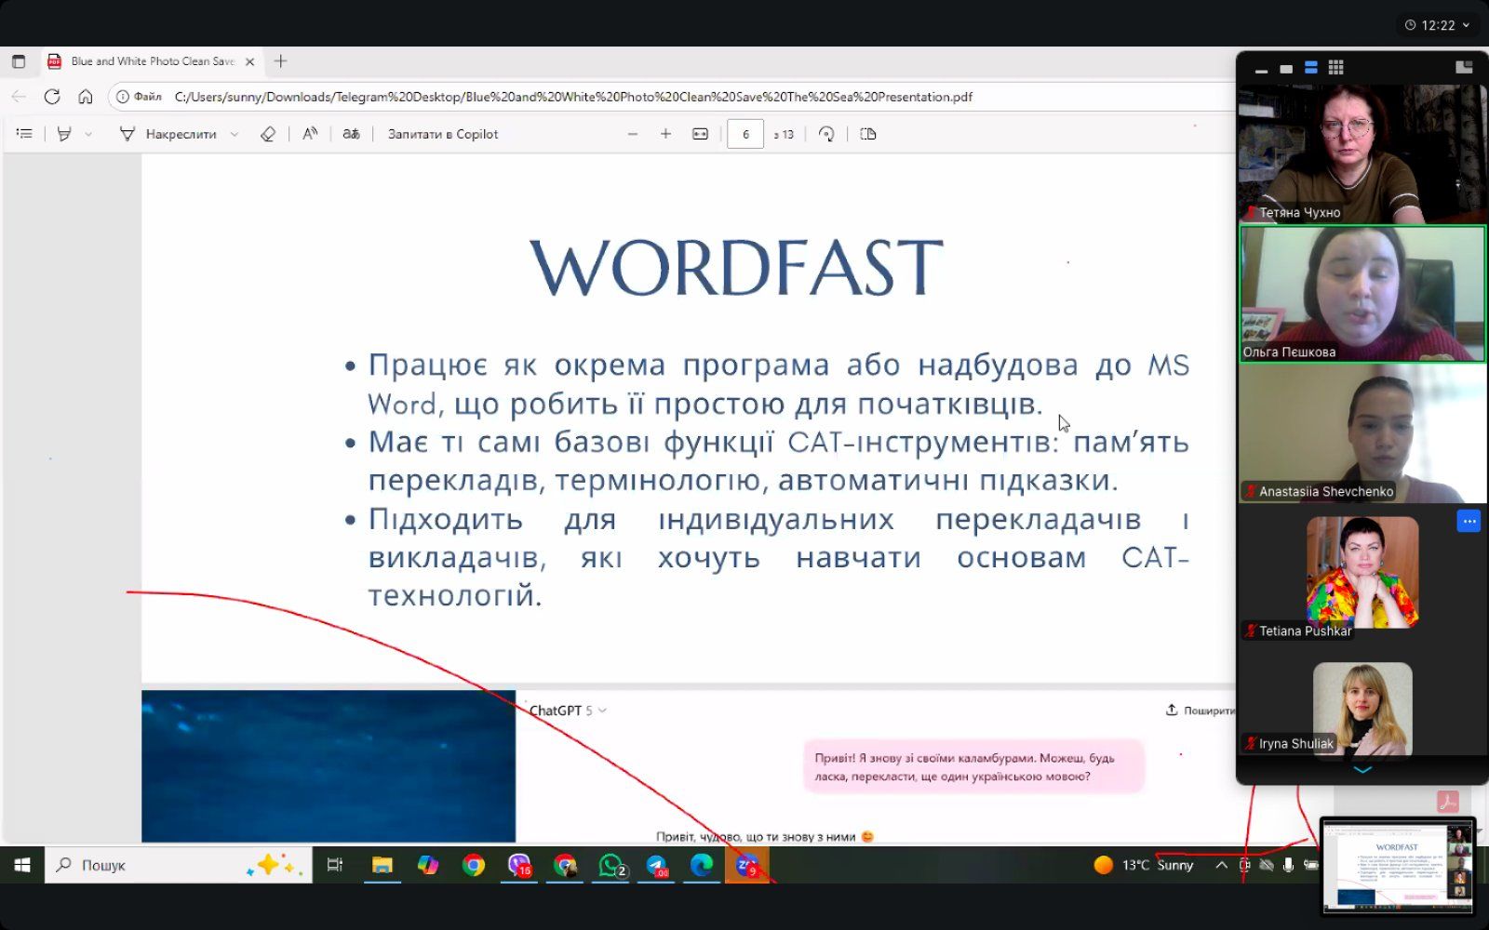Image resolution: width=1489 pixels, height=930 pixels.
Task: Select the Blue and White Photo tab
Action: [x=153, y=61]
